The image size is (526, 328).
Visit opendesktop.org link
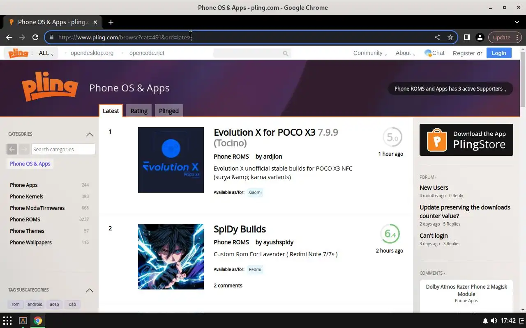[x=92, y=53]
